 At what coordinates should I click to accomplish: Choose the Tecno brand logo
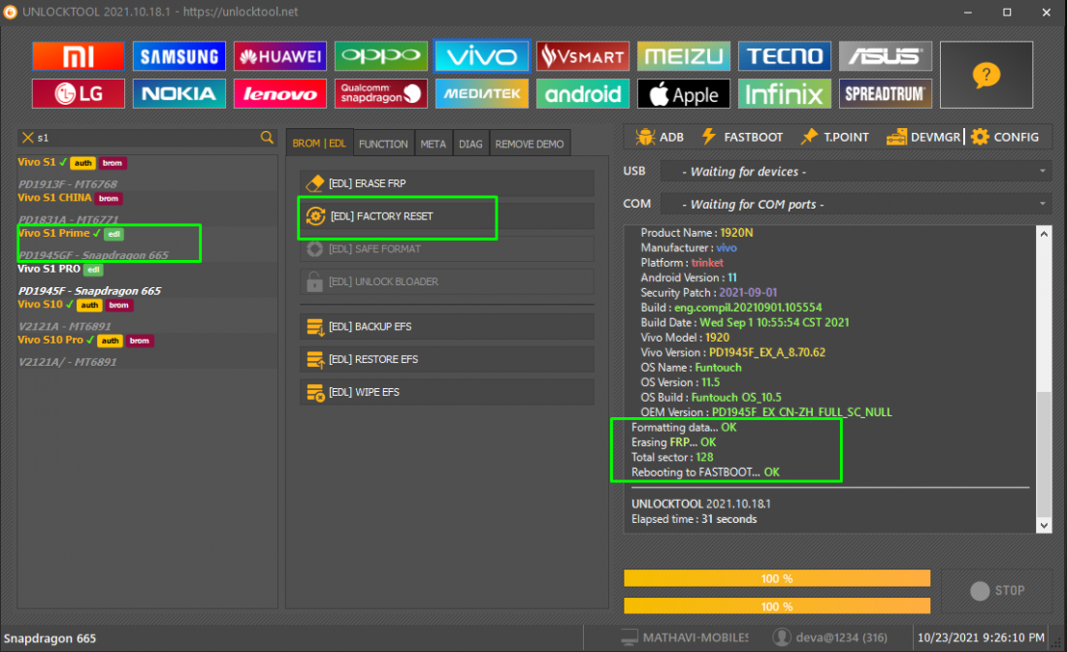click(784, 56)
